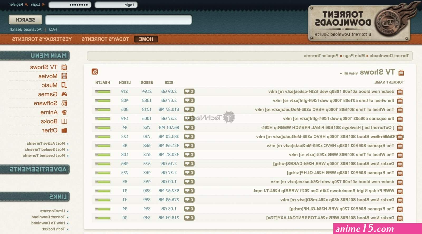The image size is (422, 234).
Task: Click the Books icon in Main Menu
Action: pyautogui.click(x=64, y=121)
